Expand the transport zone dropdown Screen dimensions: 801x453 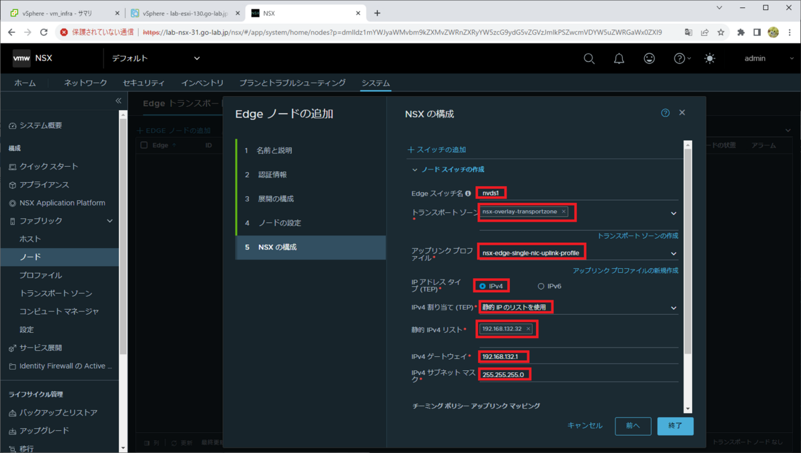tap(674, 213)
